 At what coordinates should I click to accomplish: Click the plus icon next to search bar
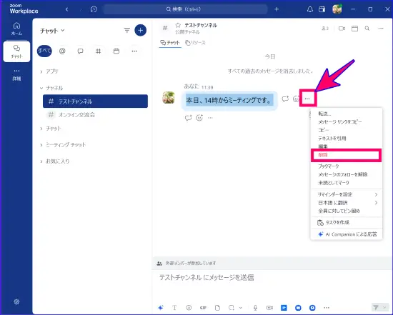(277, 9)
